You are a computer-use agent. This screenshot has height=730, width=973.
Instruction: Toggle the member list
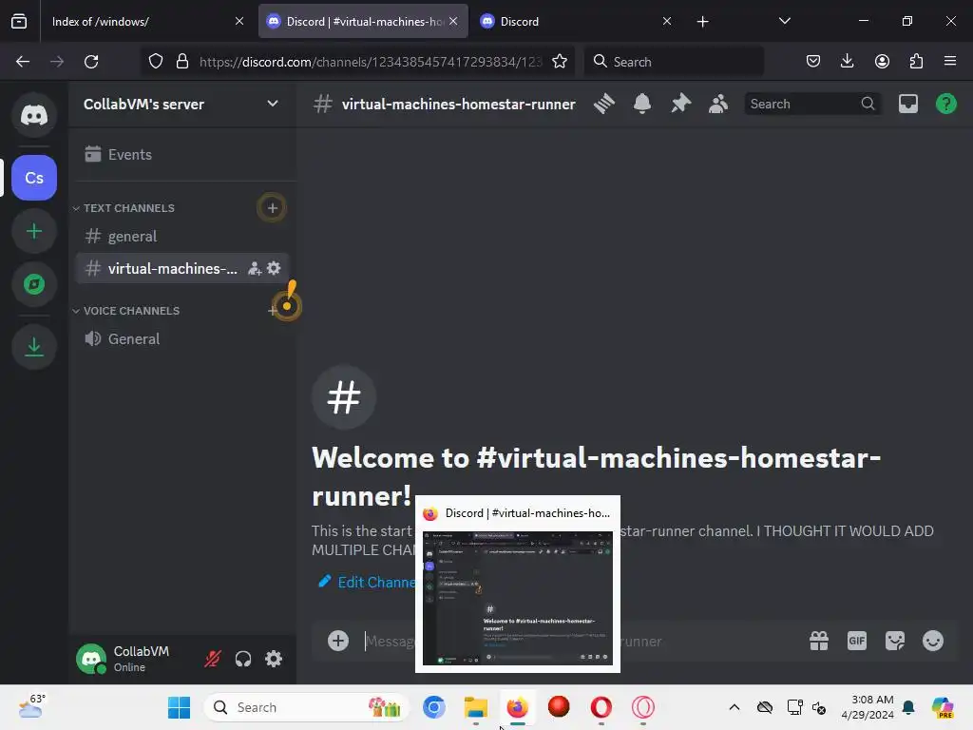coord(718,104)
